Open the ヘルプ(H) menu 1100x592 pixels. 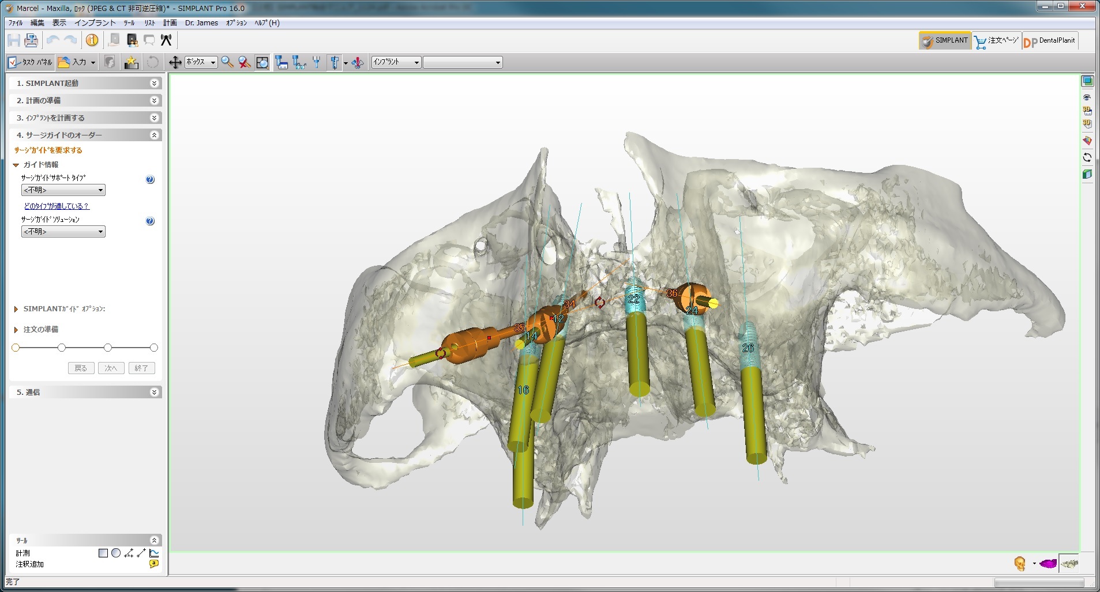[x=267, y=23]
